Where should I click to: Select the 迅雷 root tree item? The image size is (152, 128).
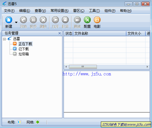pos(16,39)
